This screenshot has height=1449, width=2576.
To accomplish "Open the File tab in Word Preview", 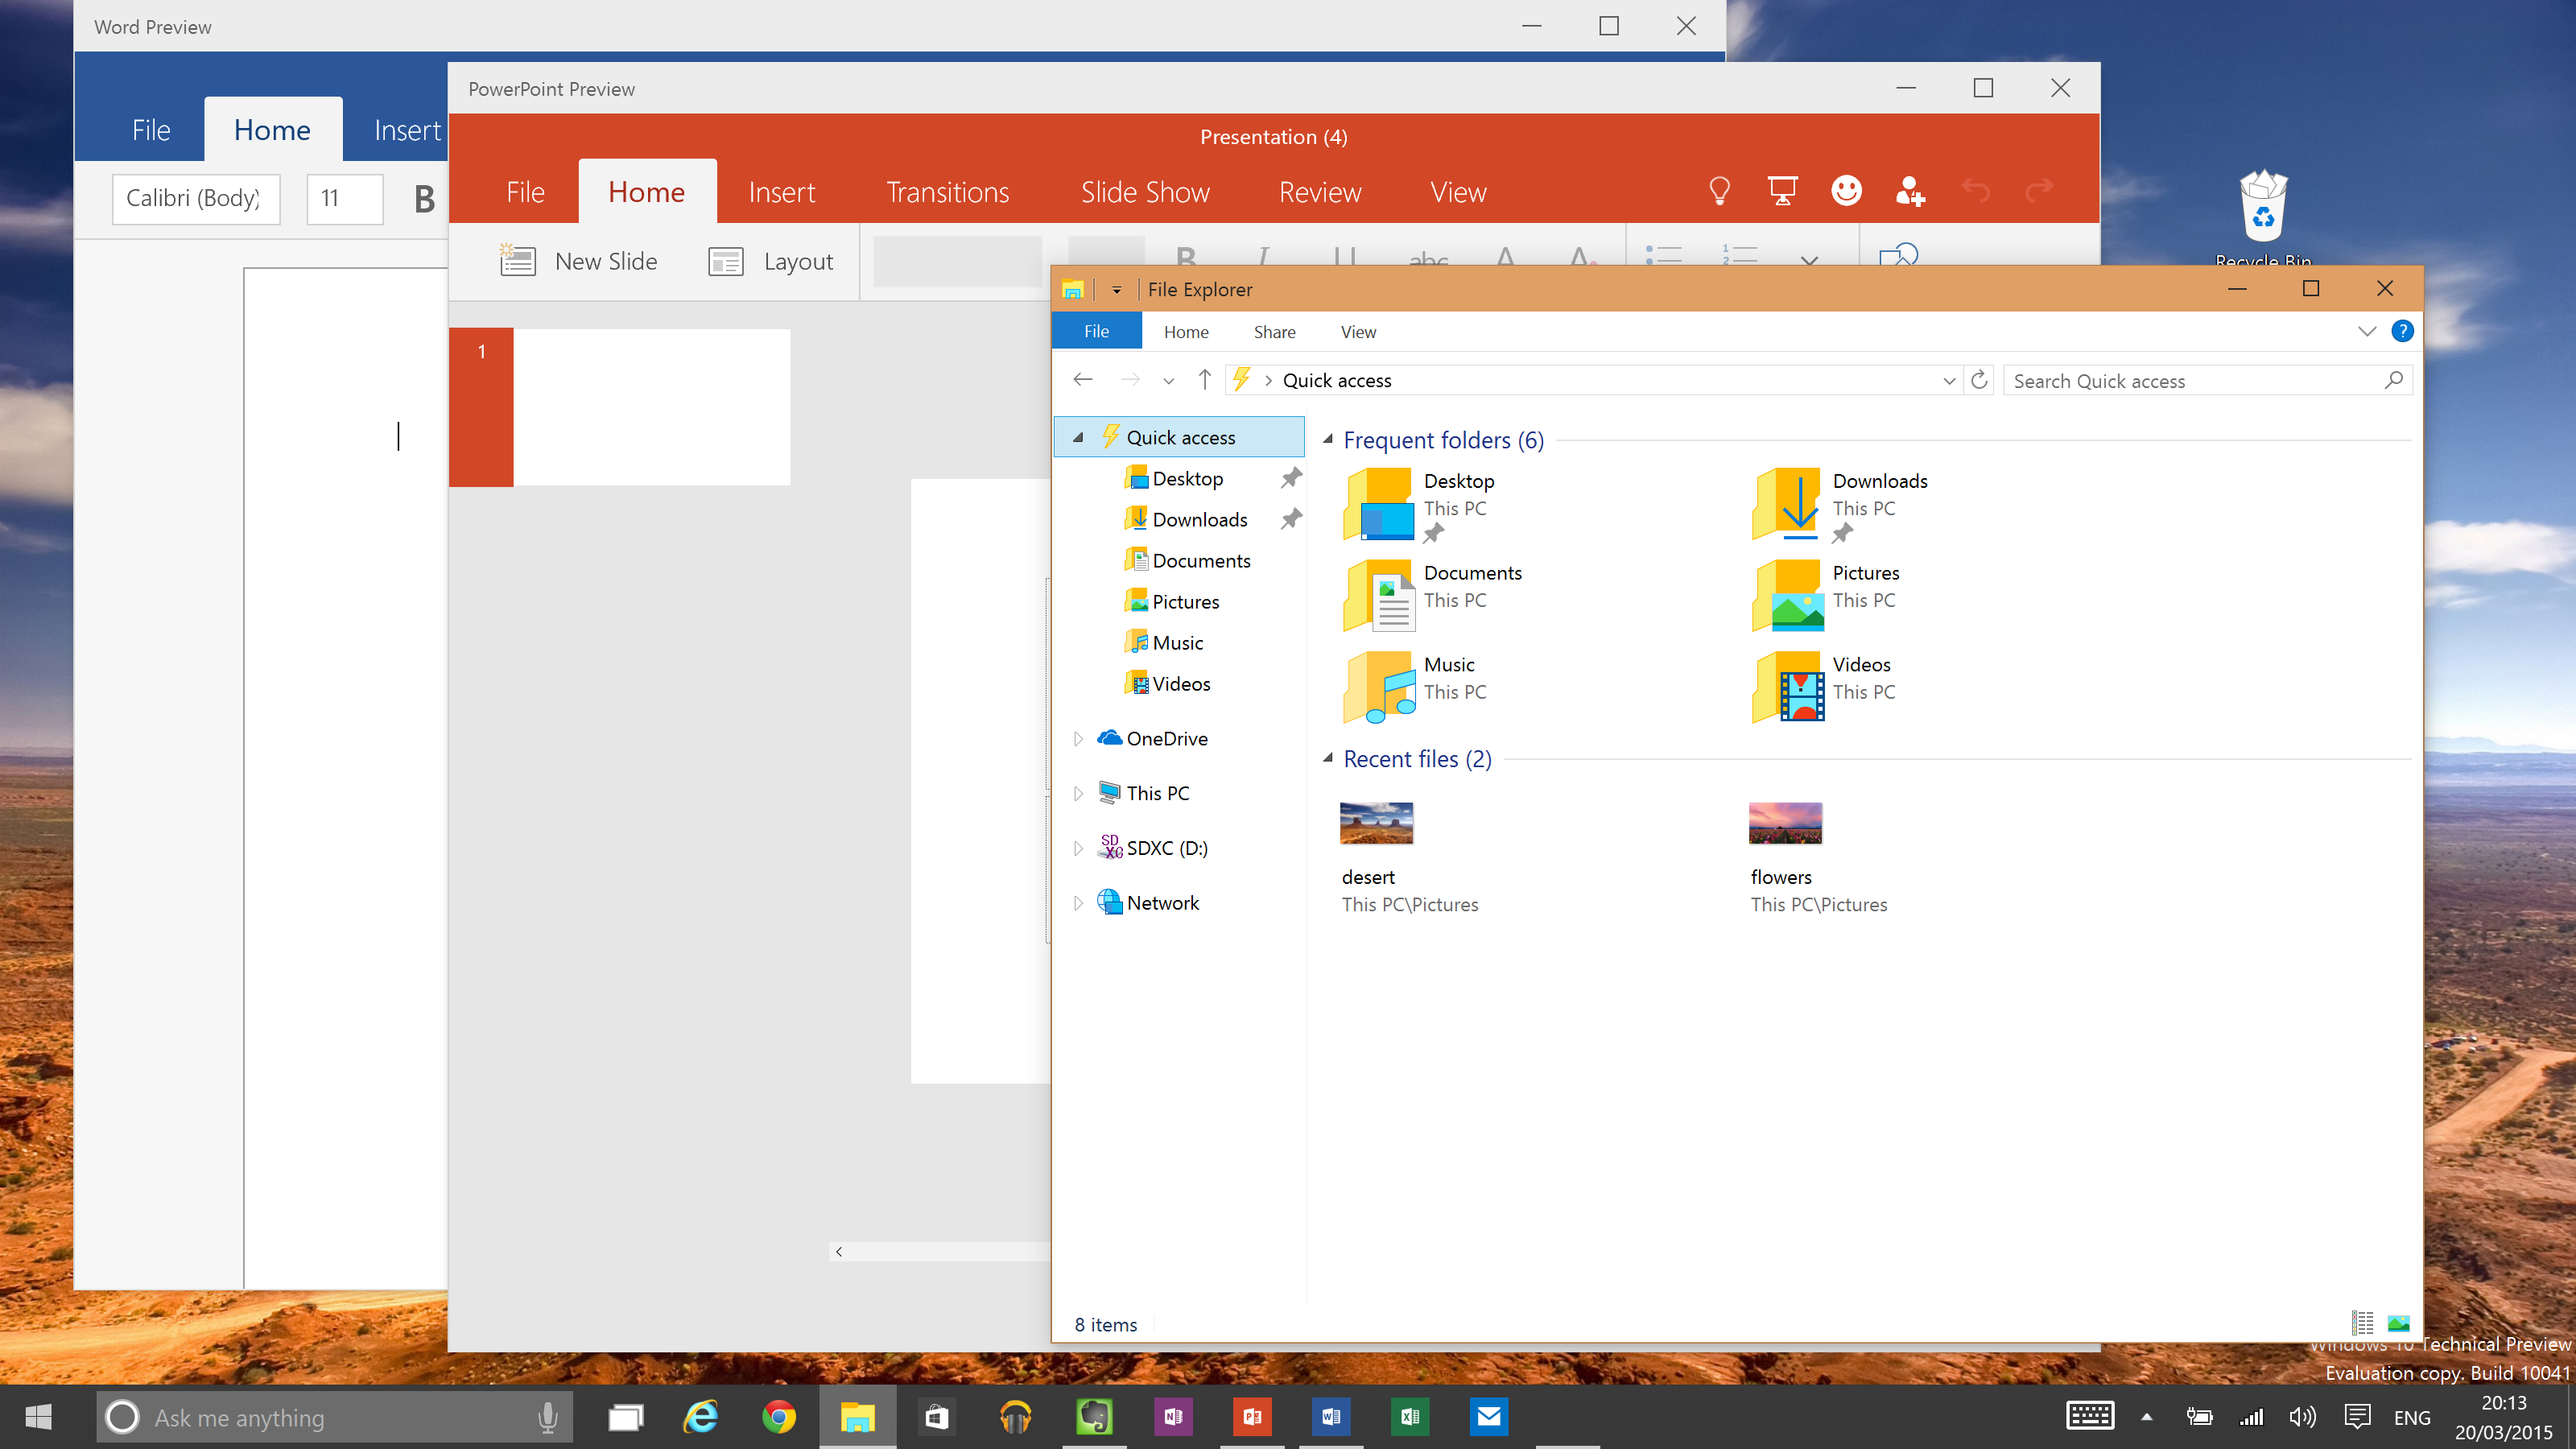I will coord(151,130).
